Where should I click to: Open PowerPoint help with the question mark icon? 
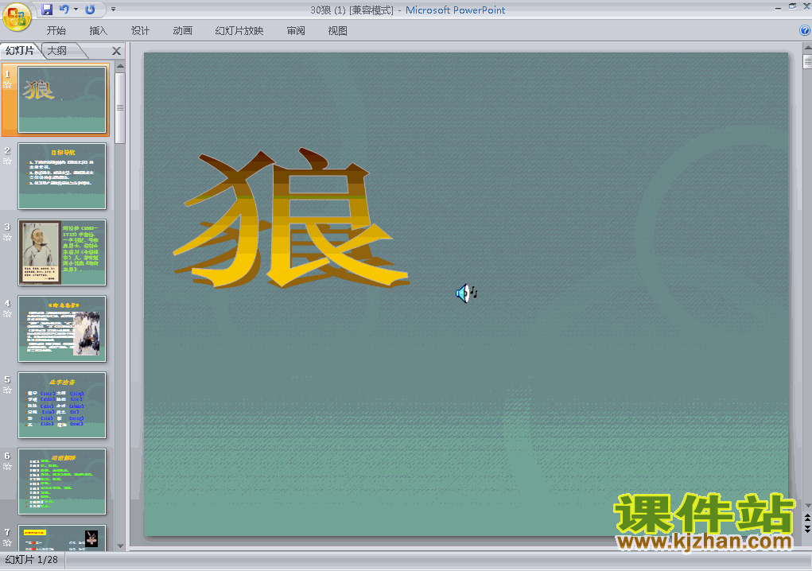(x=805, y=30)
